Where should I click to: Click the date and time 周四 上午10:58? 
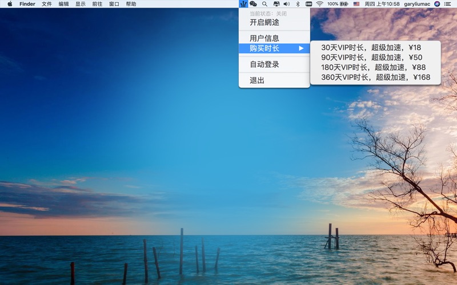(382, 4)
